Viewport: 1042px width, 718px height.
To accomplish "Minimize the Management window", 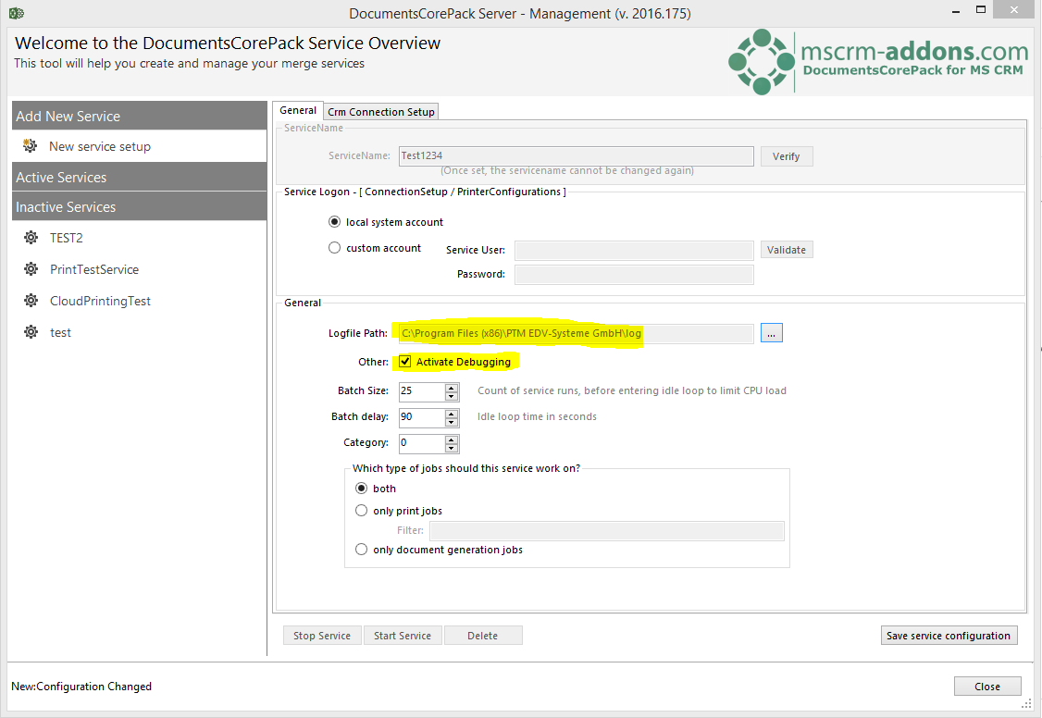I will (956, 10).
